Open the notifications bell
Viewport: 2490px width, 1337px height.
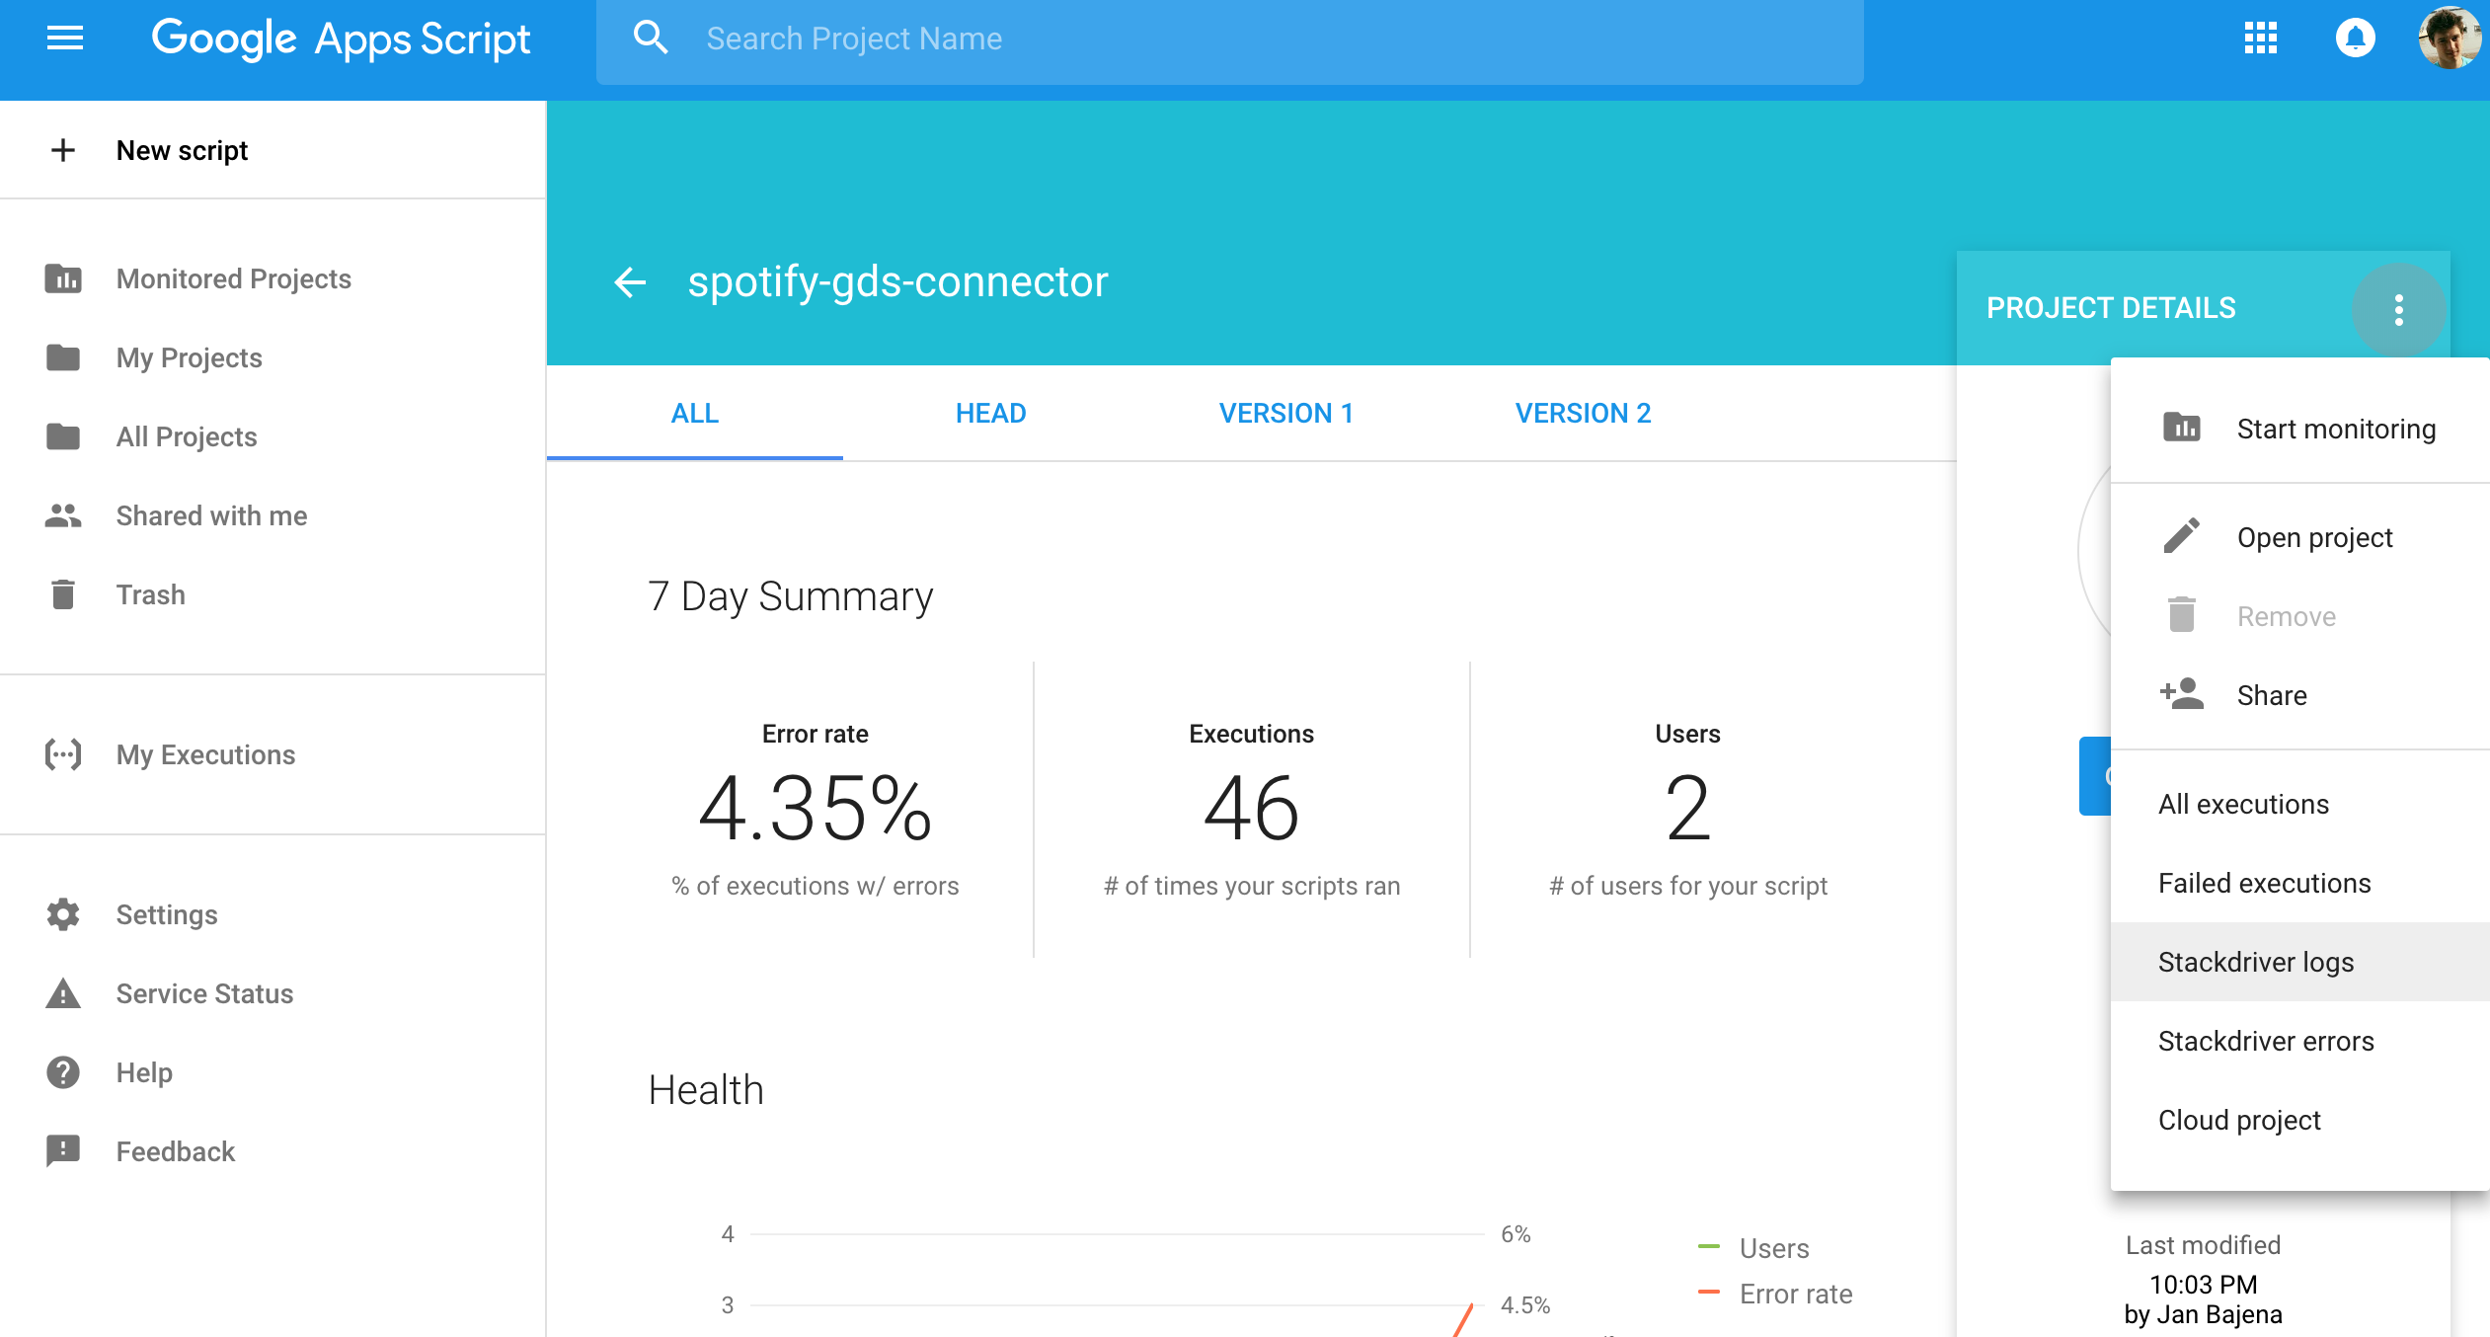point(2355,39)
